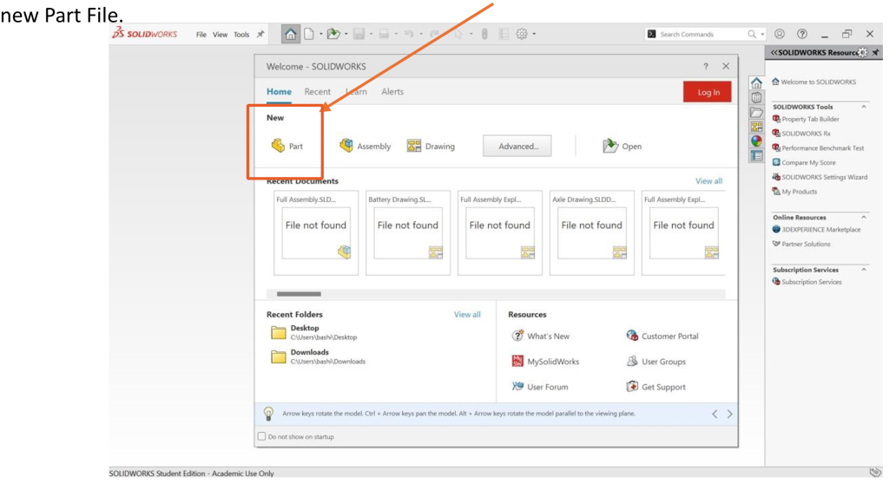The width and height of the screenshot is (889, 490).
Task: Open the Battery Drawing recent document thumbnail
Action: point(408,232)
